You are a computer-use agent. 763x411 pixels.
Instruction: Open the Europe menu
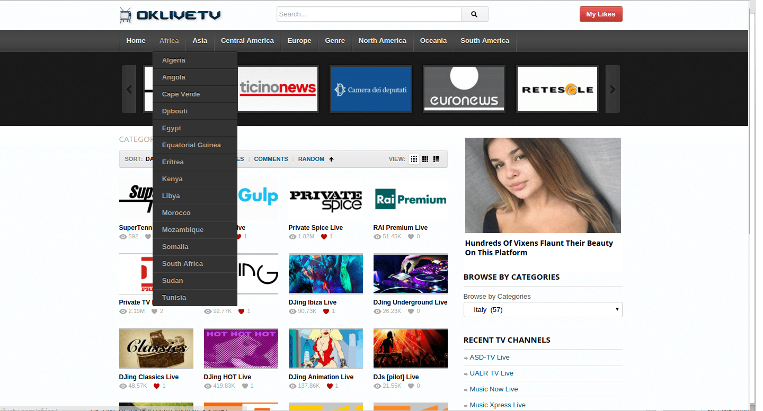299,41
